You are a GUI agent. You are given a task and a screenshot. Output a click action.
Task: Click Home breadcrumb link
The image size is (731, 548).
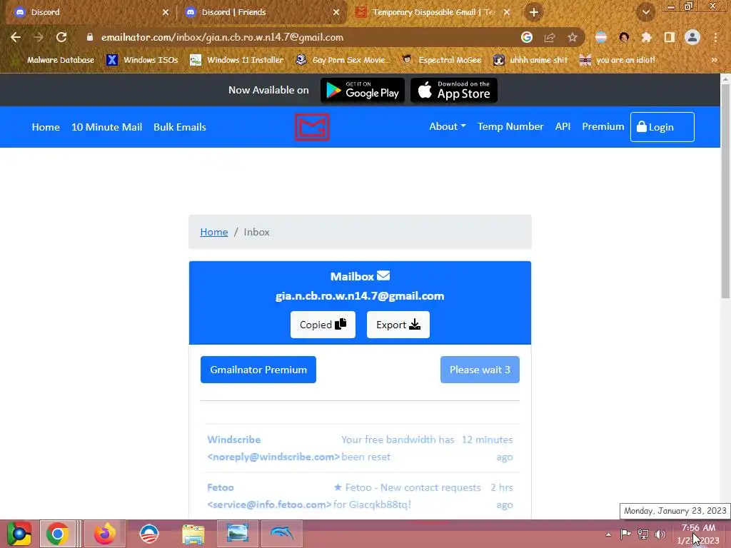point(214,232)
